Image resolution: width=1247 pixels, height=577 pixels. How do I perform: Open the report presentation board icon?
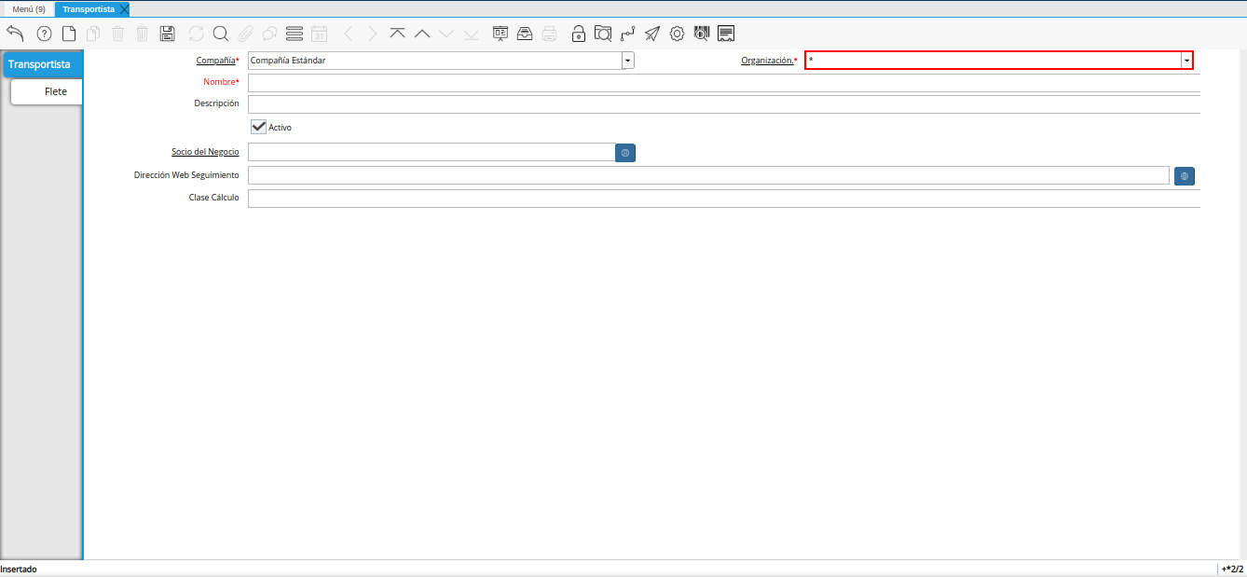(500, 34)
